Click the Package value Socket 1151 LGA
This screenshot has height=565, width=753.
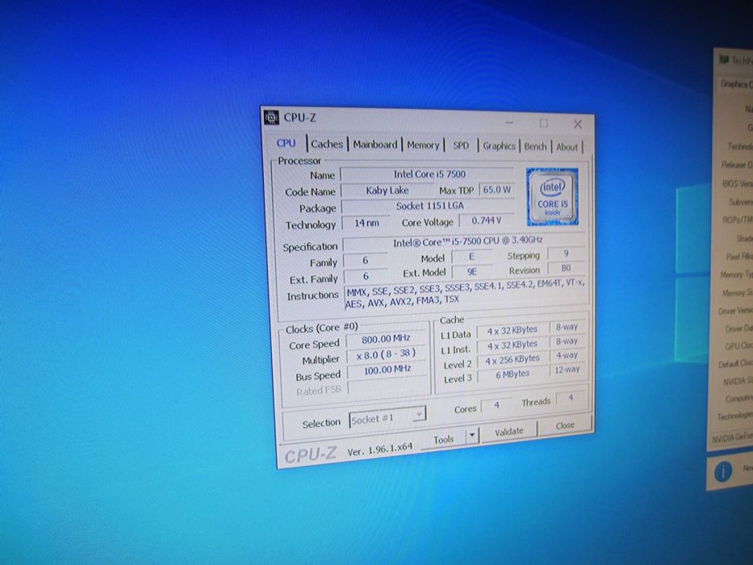coord(429,206)
